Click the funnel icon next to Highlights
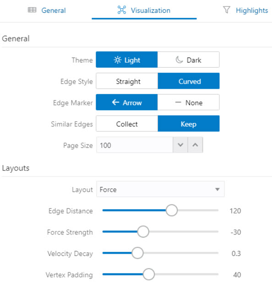This screenshot has width=272, height=282. (227, 10)
